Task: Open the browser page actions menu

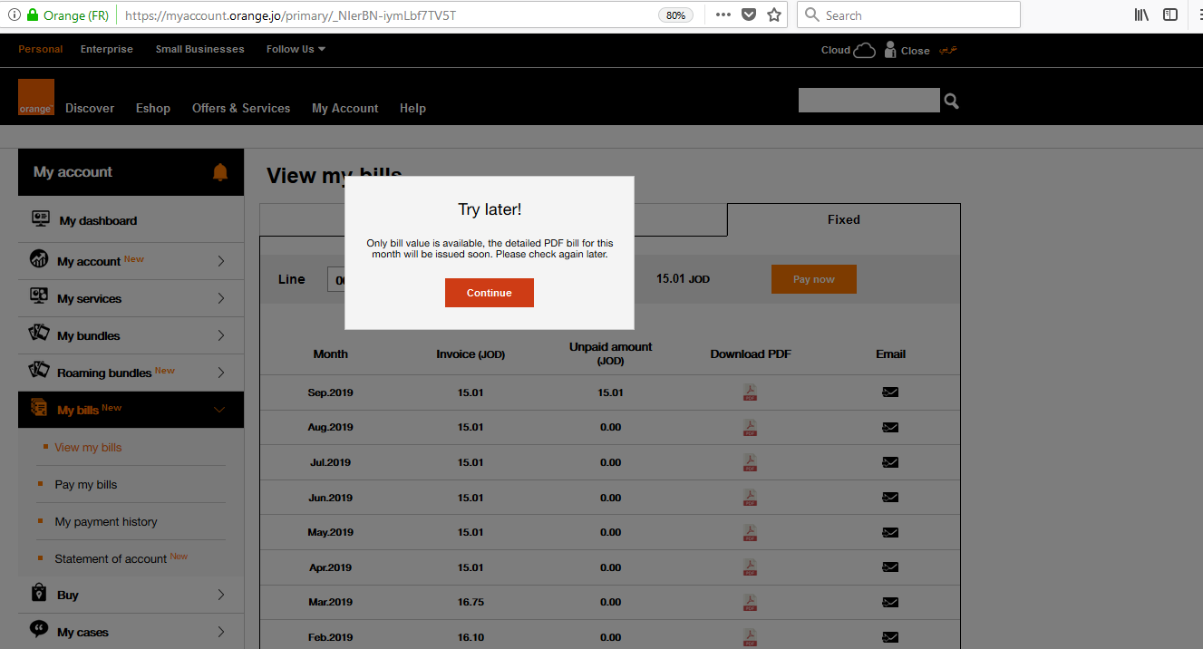Action: coord(723,15)
